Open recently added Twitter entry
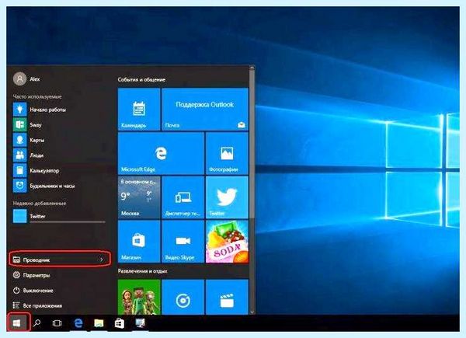Screen dimensions: 466x338 [59, 216]
